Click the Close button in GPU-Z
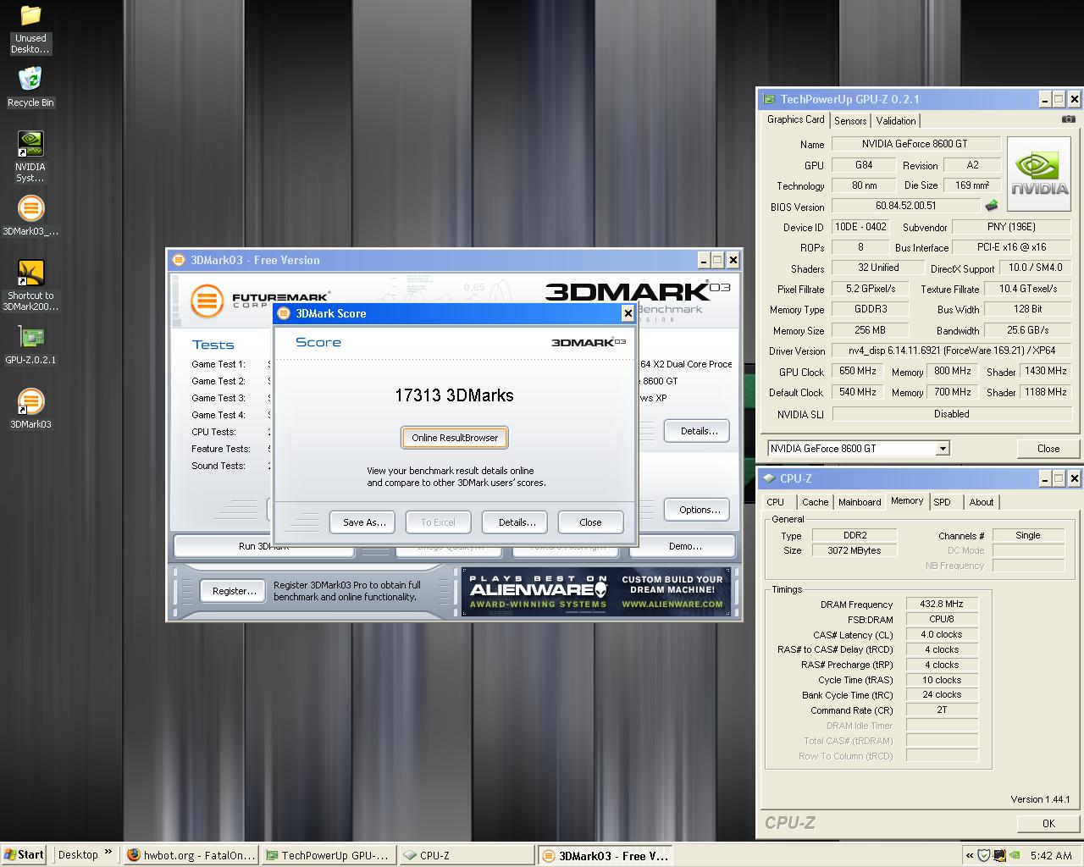Screen dimensions: 1084x867 tap(1048, 449)
